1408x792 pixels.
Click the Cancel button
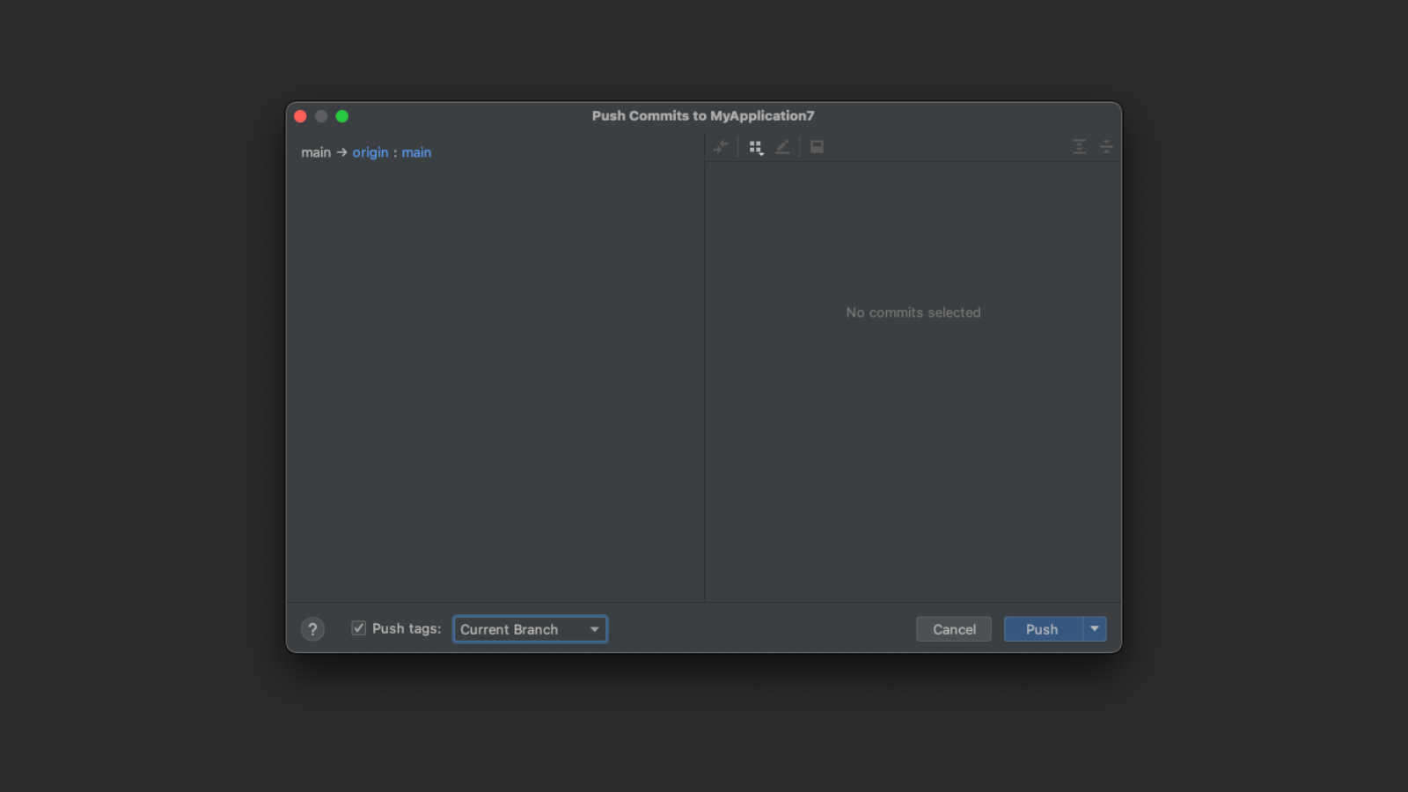point(954,629)
